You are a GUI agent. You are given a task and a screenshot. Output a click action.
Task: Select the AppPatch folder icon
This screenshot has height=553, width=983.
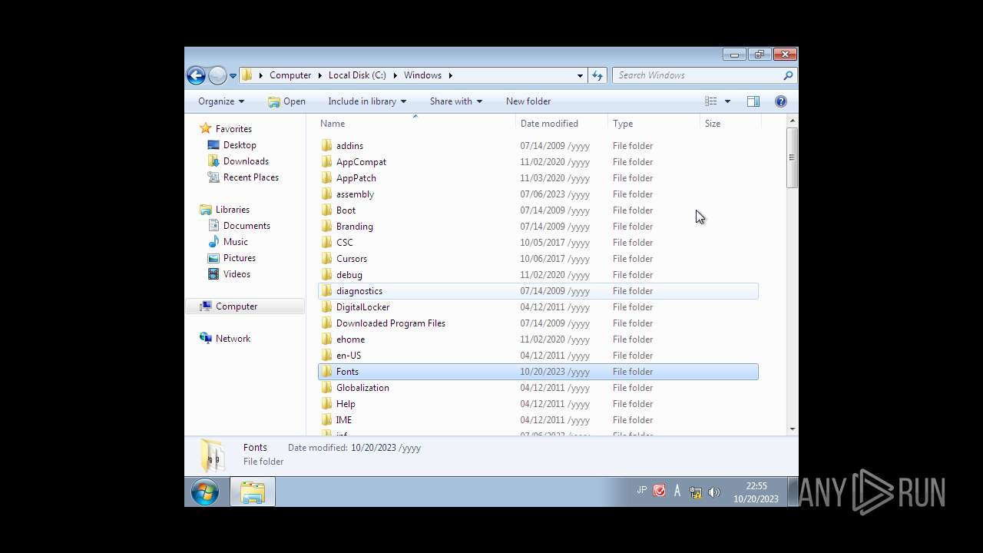tap(326, 178)
